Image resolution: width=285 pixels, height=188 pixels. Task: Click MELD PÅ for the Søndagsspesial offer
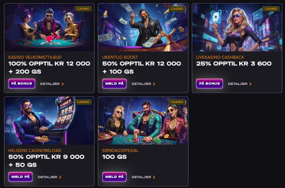(114, 177)
